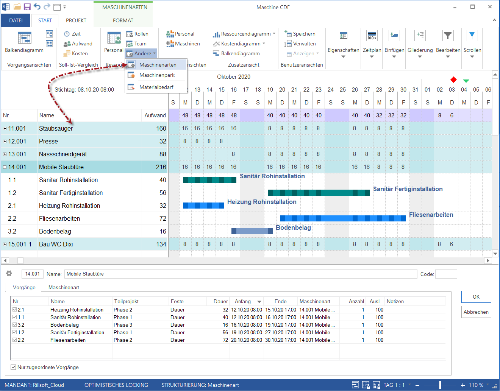Screen dimensions: 500x391
Task: Collapse the 14.001 Mobile Staubtüre row
Action: [x=5, y=167]
